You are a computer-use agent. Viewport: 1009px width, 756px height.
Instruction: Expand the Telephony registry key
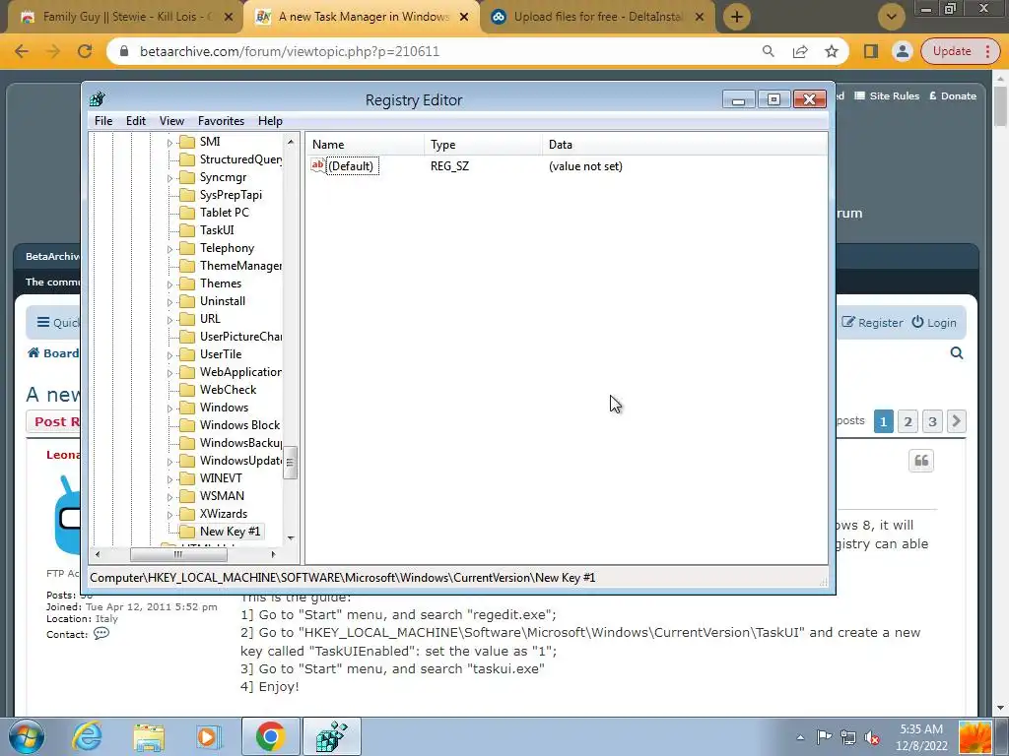pos(169,249)
